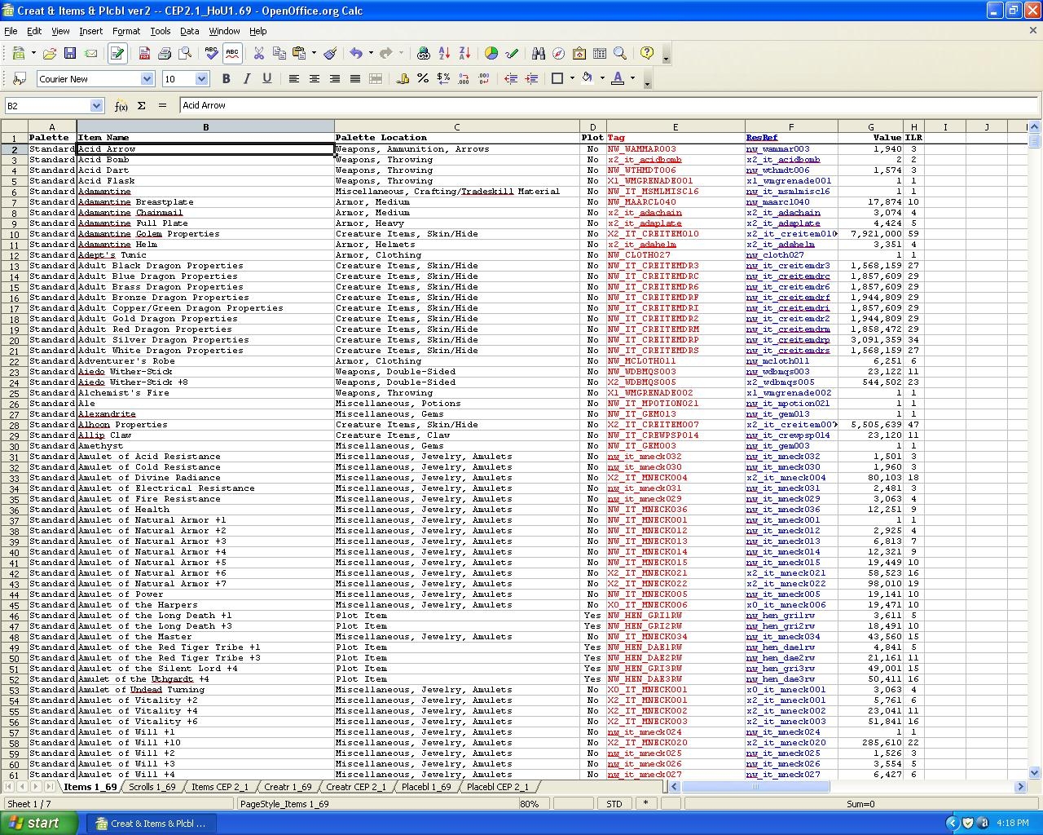The height and width of the screenshot is (835, 1043).
Task: Click the Sort Ascending icon
Action: coord(444,54)
